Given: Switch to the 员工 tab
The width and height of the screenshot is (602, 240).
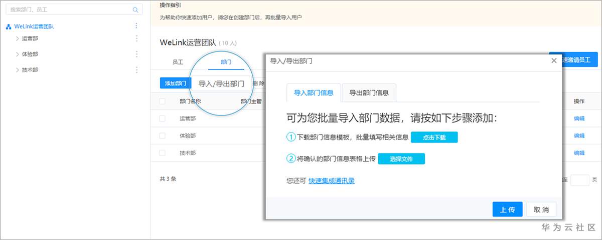Looking at the screenshot, I should 178,62.
